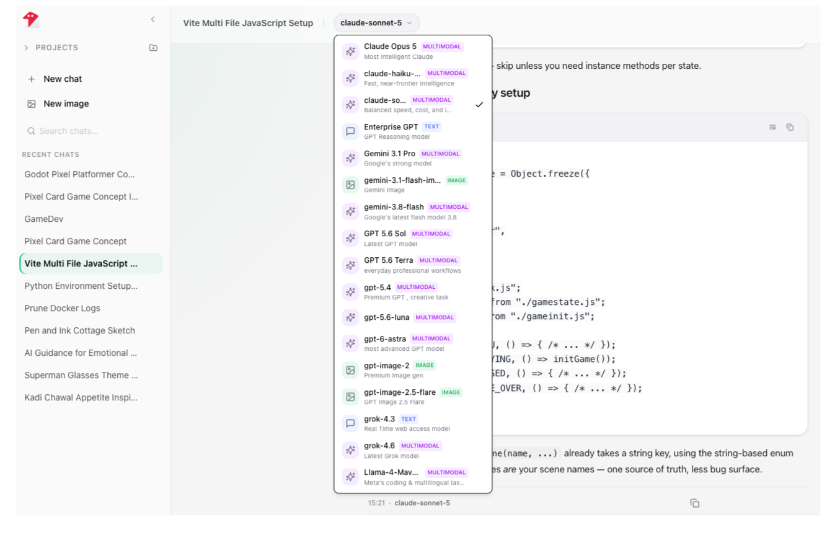Click the MULTIMODAL tag on Claude Opus 5
The height and width of the screenshot is (533, 840).
coord(442,46)
